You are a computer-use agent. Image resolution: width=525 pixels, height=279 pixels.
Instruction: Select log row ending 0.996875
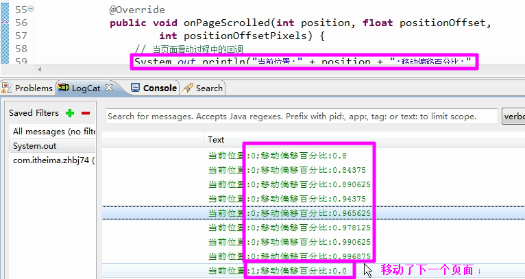[x=313, y=256]
